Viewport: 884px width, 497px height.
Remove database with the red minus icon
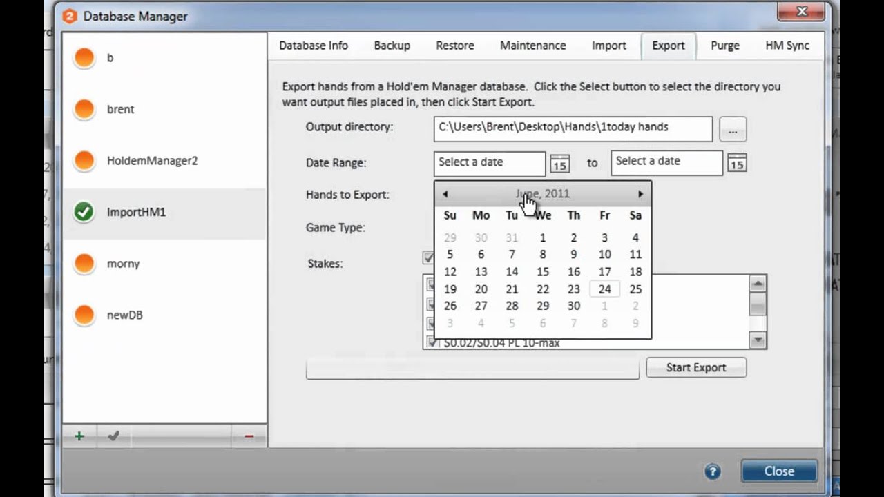[x=249, y=436]
